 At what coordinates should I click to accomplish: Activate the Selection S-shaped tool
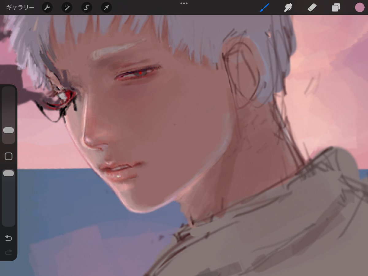(x=86, y=8)
